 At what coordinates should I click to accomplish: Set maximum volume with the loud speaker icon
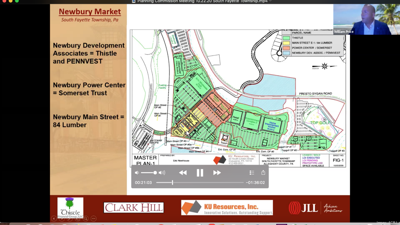(162, 173)
